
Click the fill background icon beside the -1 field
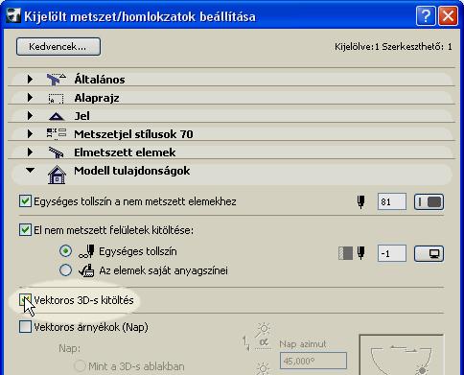click(345, 253)
